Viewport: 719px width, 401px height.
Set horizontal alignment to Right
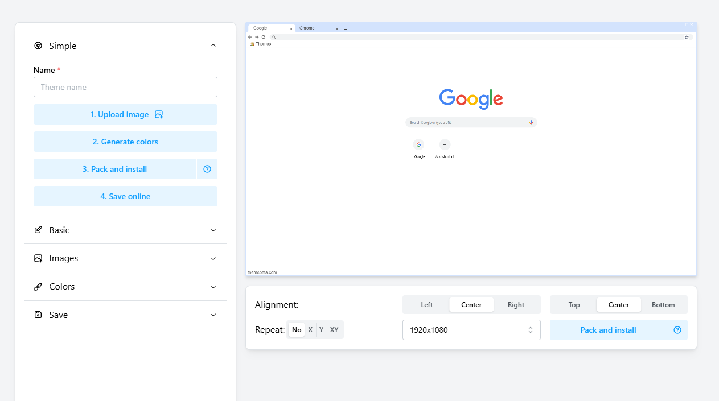coord(516,305)
